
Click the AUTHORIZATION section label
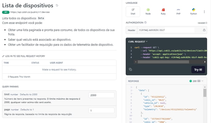tap(134, 23)
